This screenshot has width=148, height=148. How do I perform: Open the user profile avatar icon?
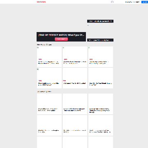point(112,2)
